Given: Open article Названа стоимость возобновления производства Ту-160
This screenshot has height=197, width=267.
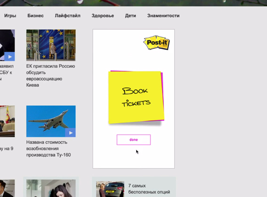Looking at the screenshot, I should tap(48, 148).
